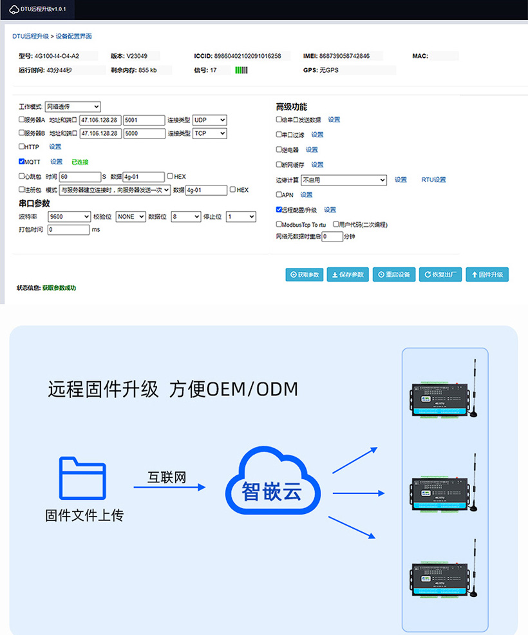Screen dimensions: 528x635
Task: Click the DTU远程升级 breadcrumb link
Action: tap(30, 37)
